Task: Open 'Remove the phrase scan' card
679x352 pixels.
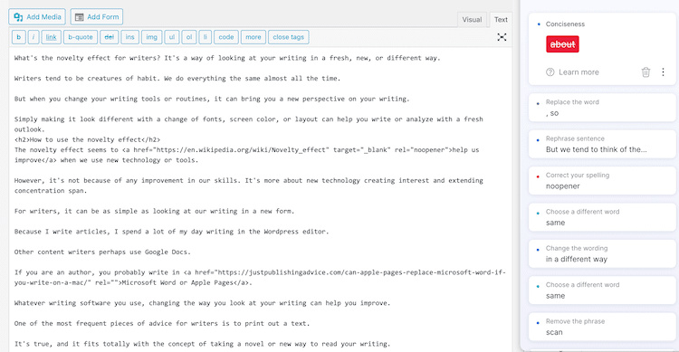Action: [x=602, y=327]
